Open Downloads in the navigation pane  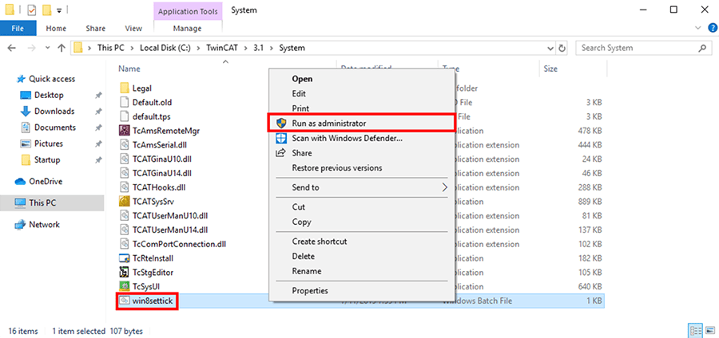(54, 111)
